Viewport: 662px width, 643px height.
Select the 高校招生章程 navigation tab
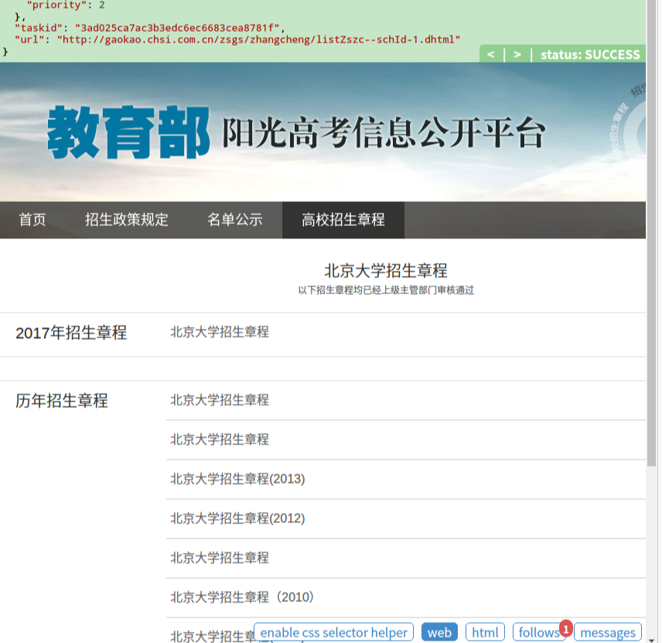point(343,220)
